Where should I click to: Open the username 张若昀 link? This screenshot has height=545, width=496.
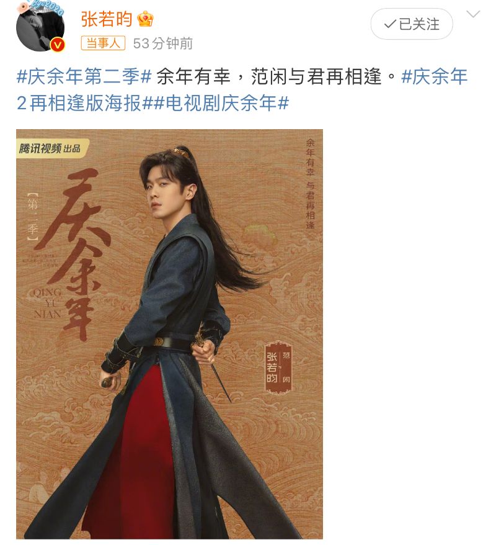coord(107,19)
